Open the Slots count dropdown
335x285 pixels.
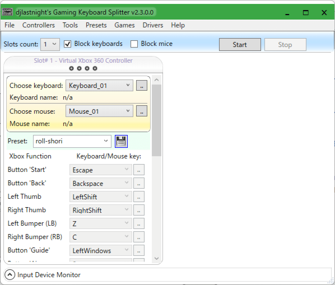(x=50, y=45)
